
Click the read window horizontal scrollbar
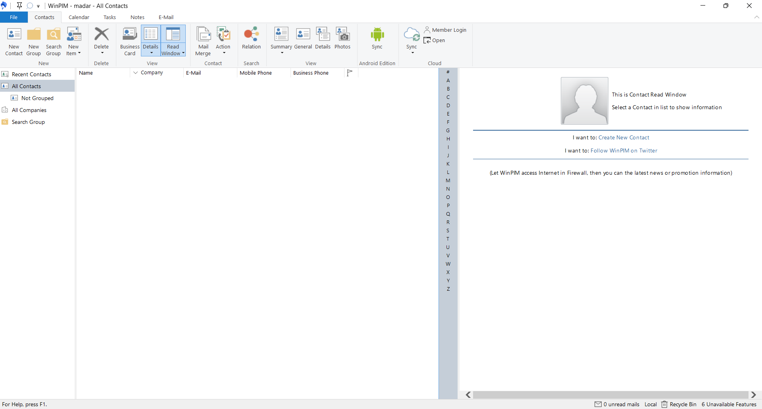[611, 395]
